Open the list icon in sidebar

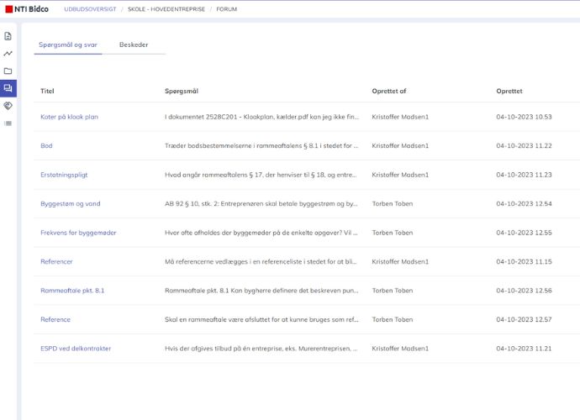coord(8,123)
